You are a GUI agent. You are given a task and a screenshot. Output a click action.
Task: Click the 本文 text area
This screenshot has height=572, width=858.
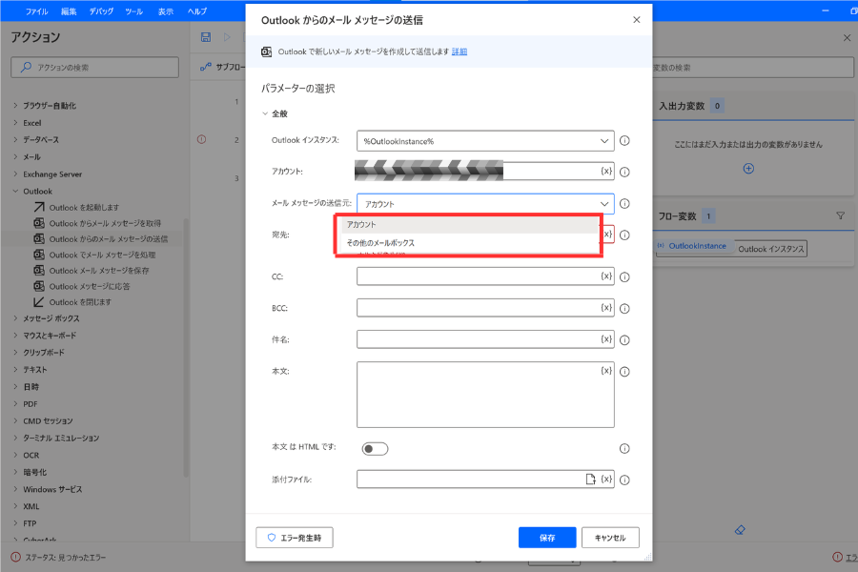pyautogui.click(x=485, y=395)
